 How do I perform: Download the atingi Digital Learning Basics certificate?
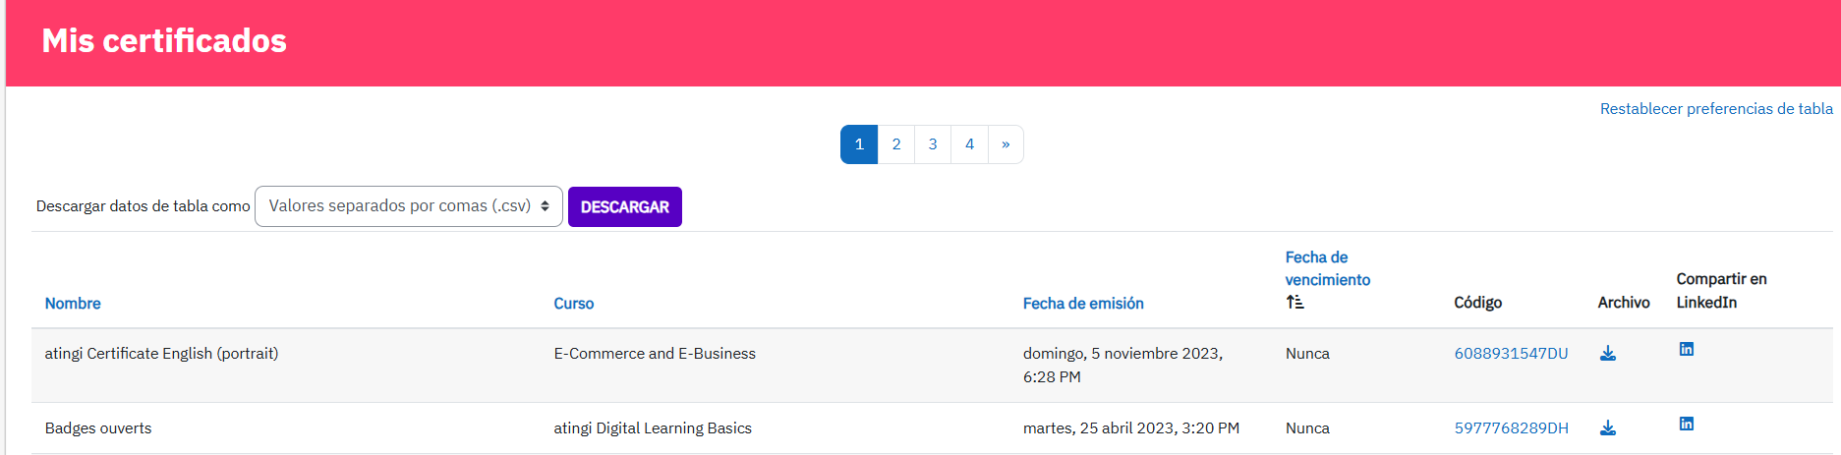[1607, 428]
